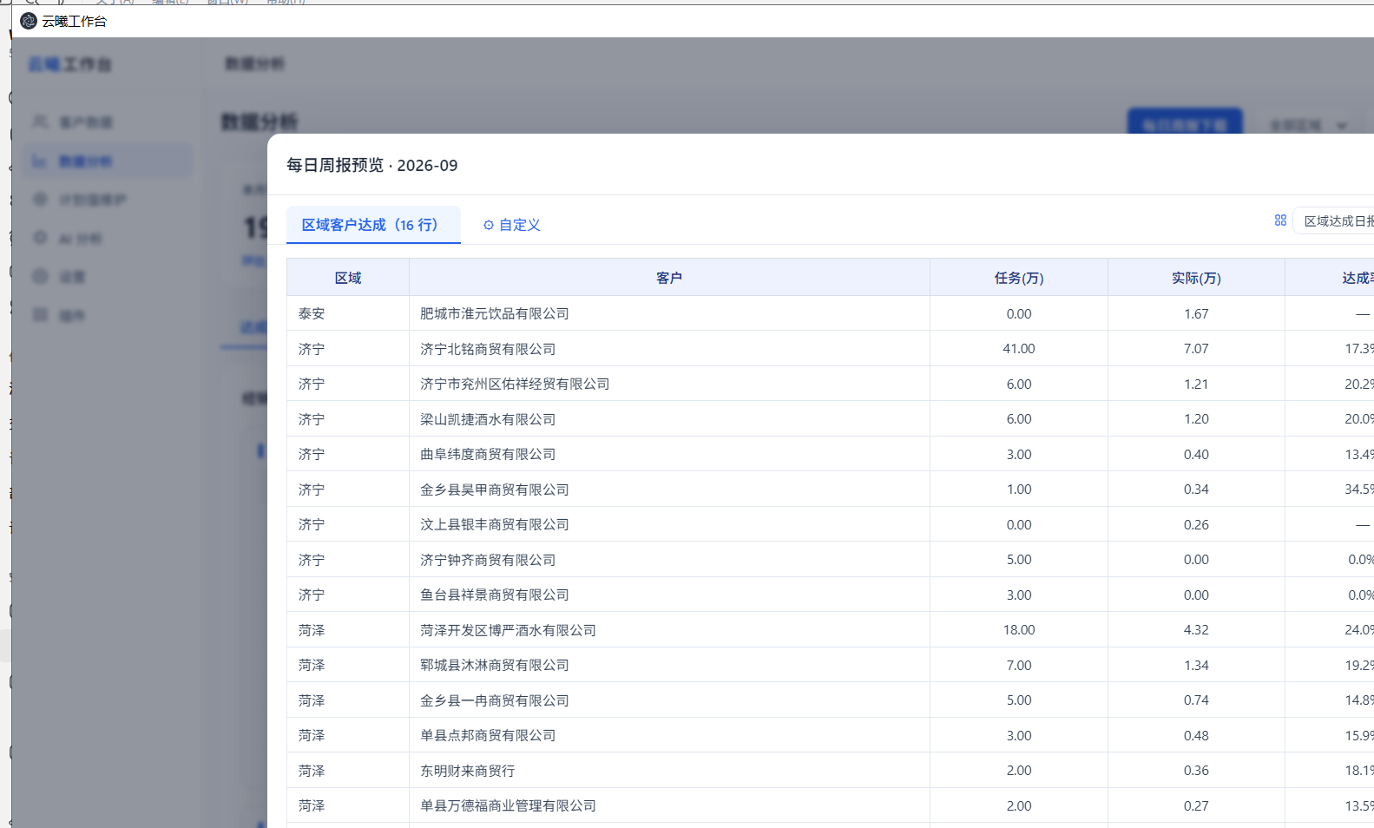Select customer 东明财来商贸行
1374x828 pixels.
click(467, 771)
